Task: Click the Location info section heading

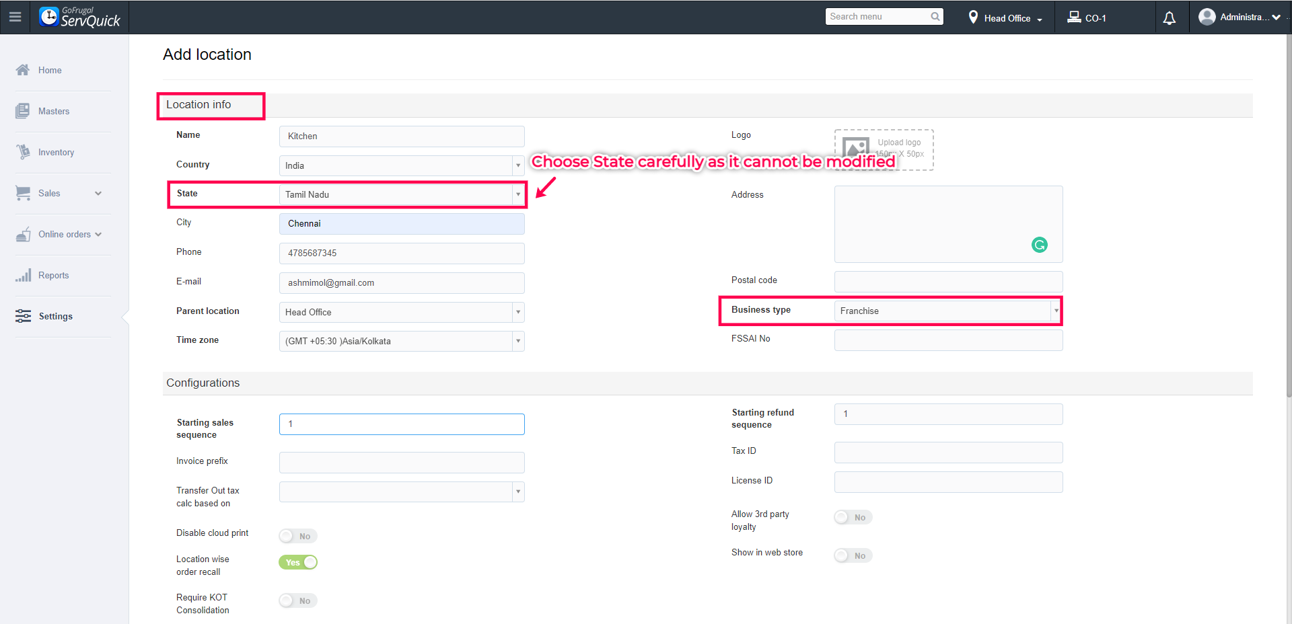Action: (x=199, y=105)
